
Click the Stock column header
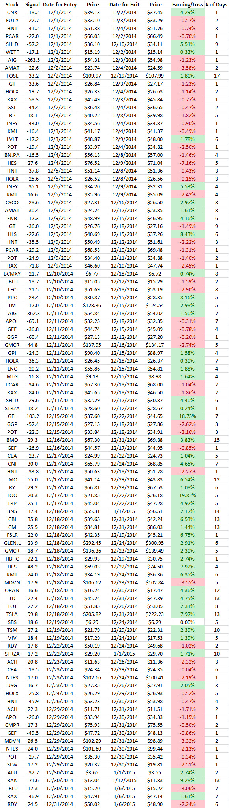[12, 4]
